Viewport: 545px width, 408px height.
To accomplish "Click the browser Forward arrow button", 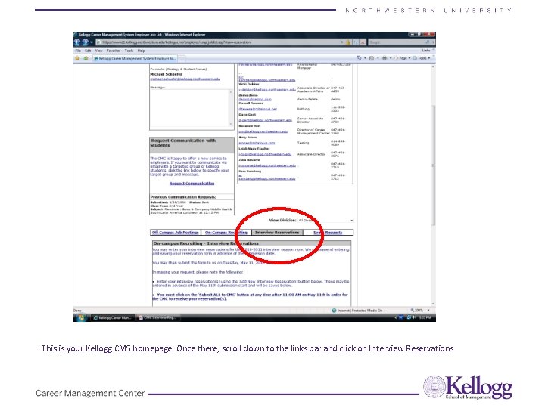I will [x=86, y=42].
